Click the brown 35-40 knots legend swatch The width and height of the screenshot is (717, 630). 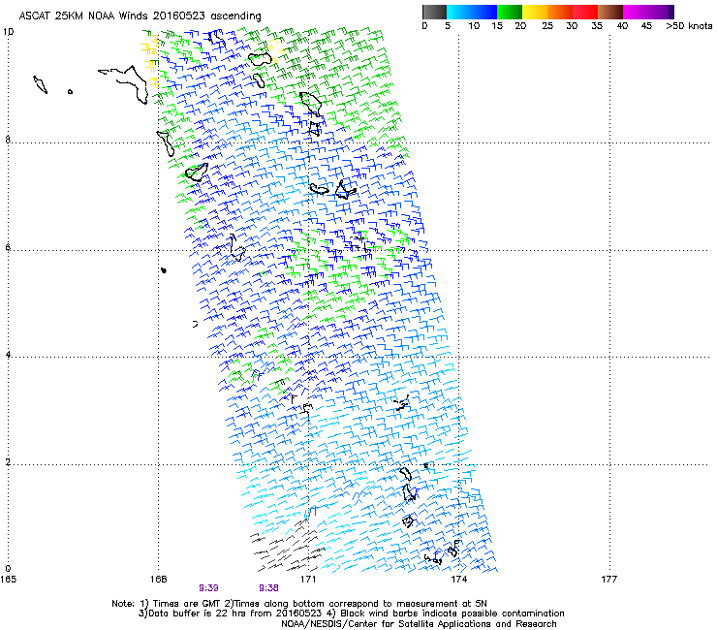coord(610,12)
